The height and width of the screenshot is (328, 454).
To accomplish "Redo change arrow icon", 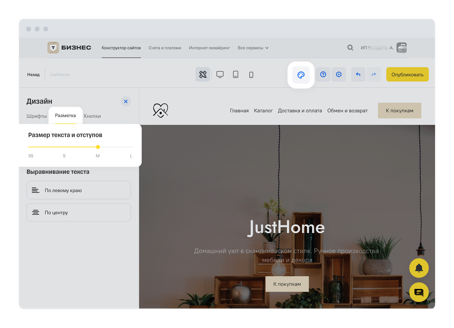I will coord(374,75).
